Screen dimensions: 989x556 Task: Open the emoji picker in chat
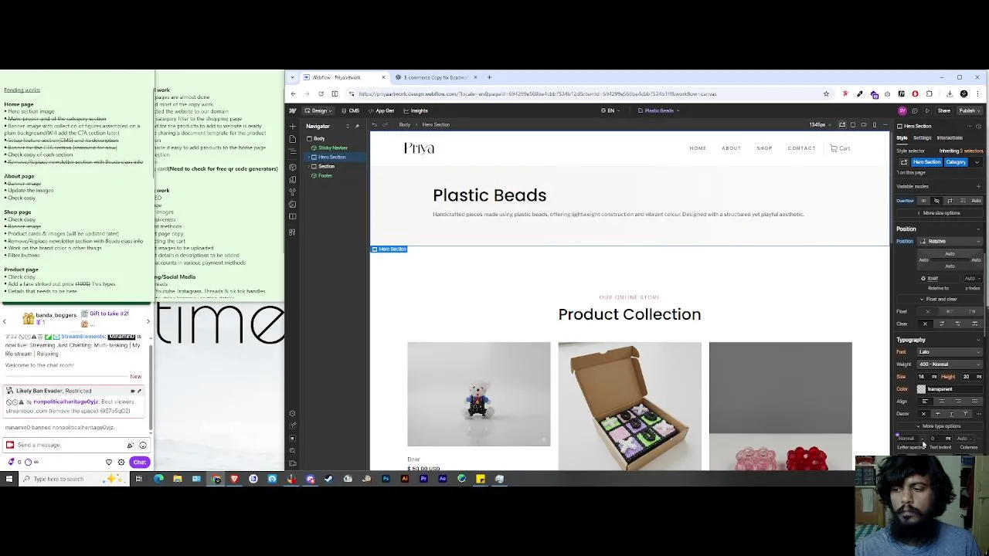pyautogui.click(x=142, y=445)
